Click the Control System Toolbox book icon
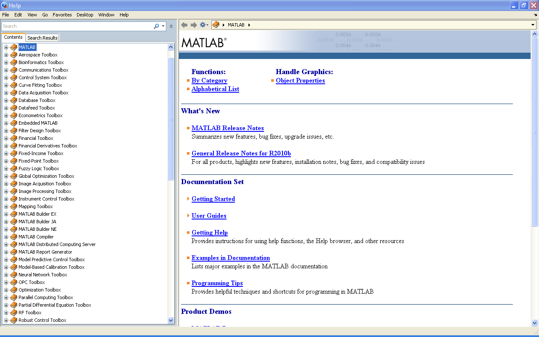Viewport: 539px width, 337px height. [x=14, y=78]
